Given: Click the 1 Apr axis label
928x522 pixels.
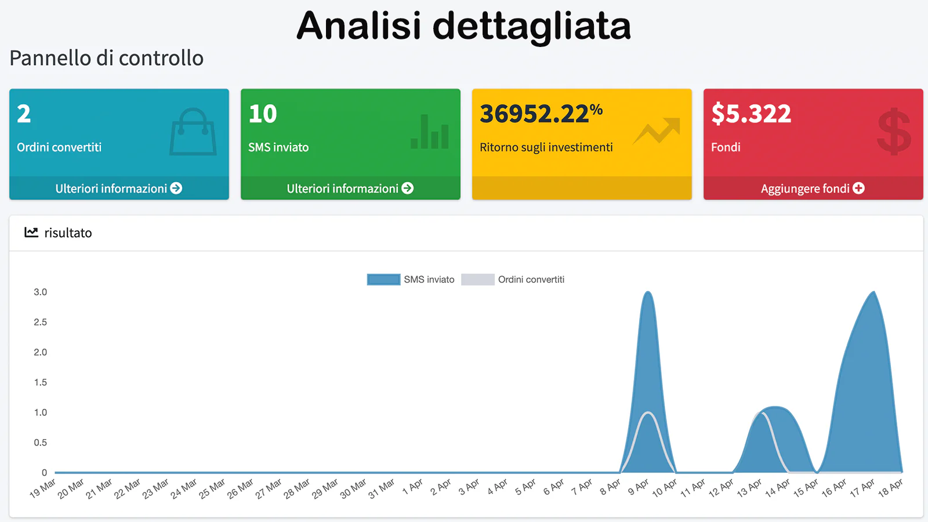Looking at the screenshot, I should point(414,486).
